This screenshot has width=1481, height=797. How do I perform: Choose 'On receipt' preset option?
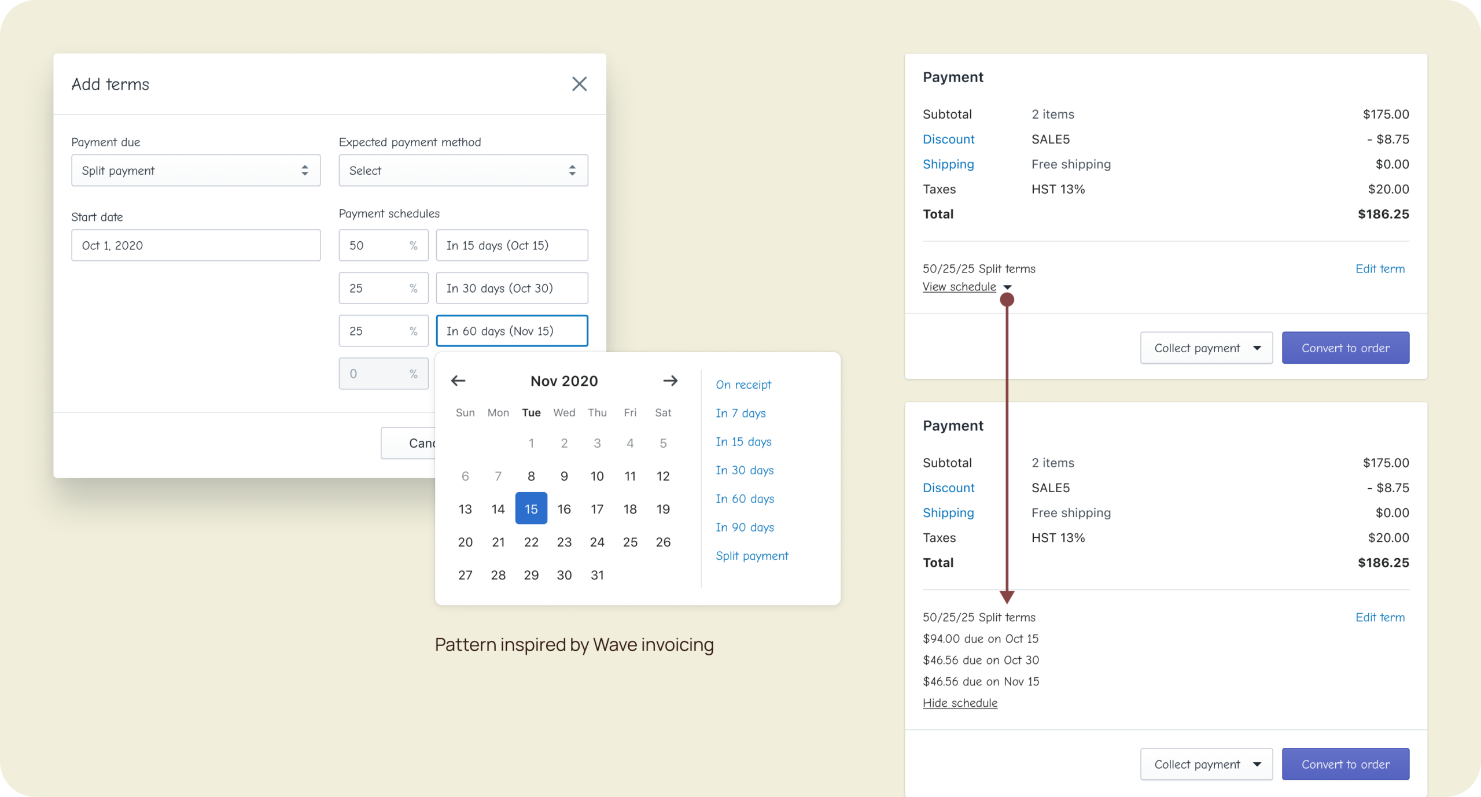pyautogui.click(x=743, y=385)
